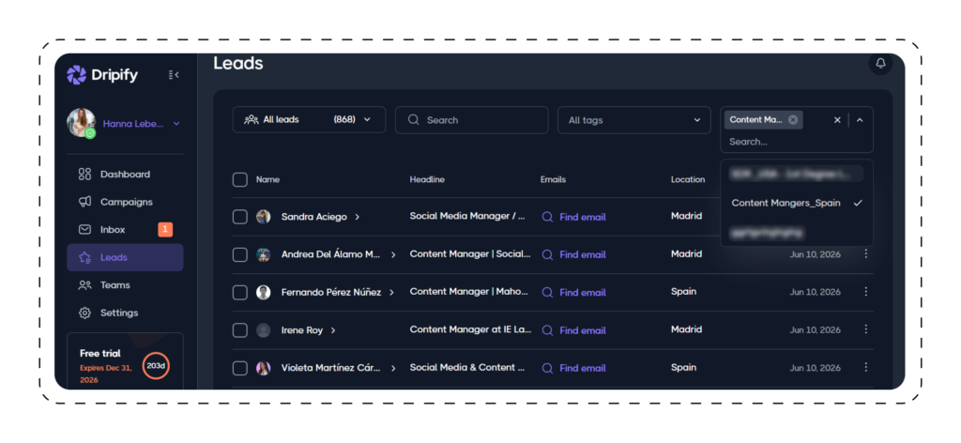Screen dimensions: 961x443
Task: Select Content Mangers_Spain option
Action: [x=797, y=203]
